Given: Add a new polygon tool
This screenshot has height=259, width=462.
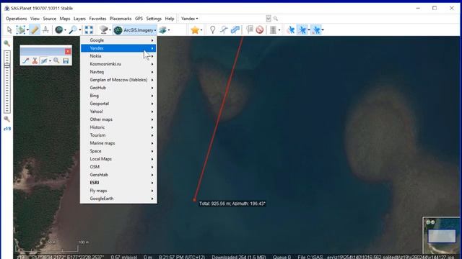Looking at the screenshot, I should pos(235,29).
